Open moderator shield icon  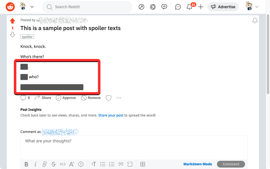pos(108,98)
